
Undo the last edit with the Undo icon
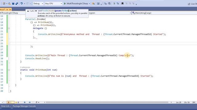pos(22,4)
